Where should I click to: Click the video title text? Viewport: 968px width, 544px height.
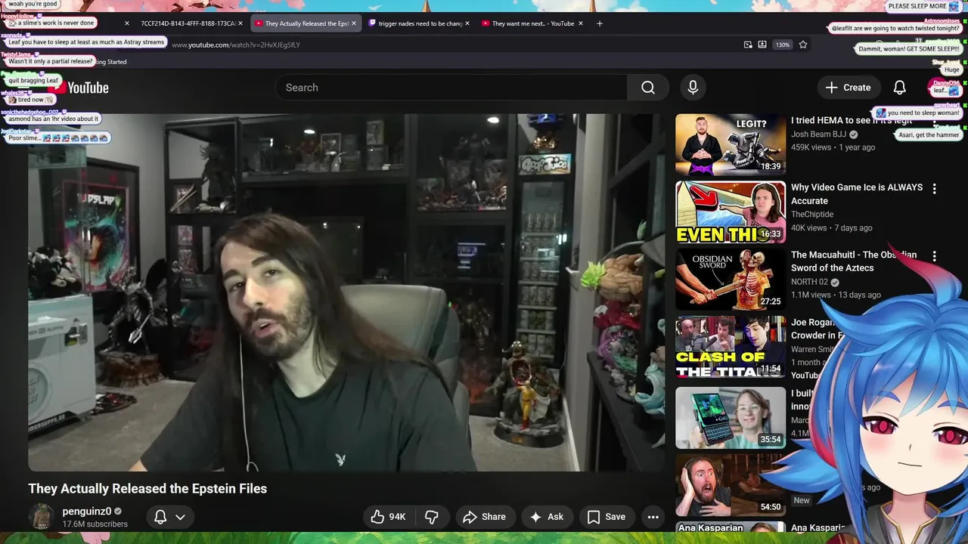147,489
